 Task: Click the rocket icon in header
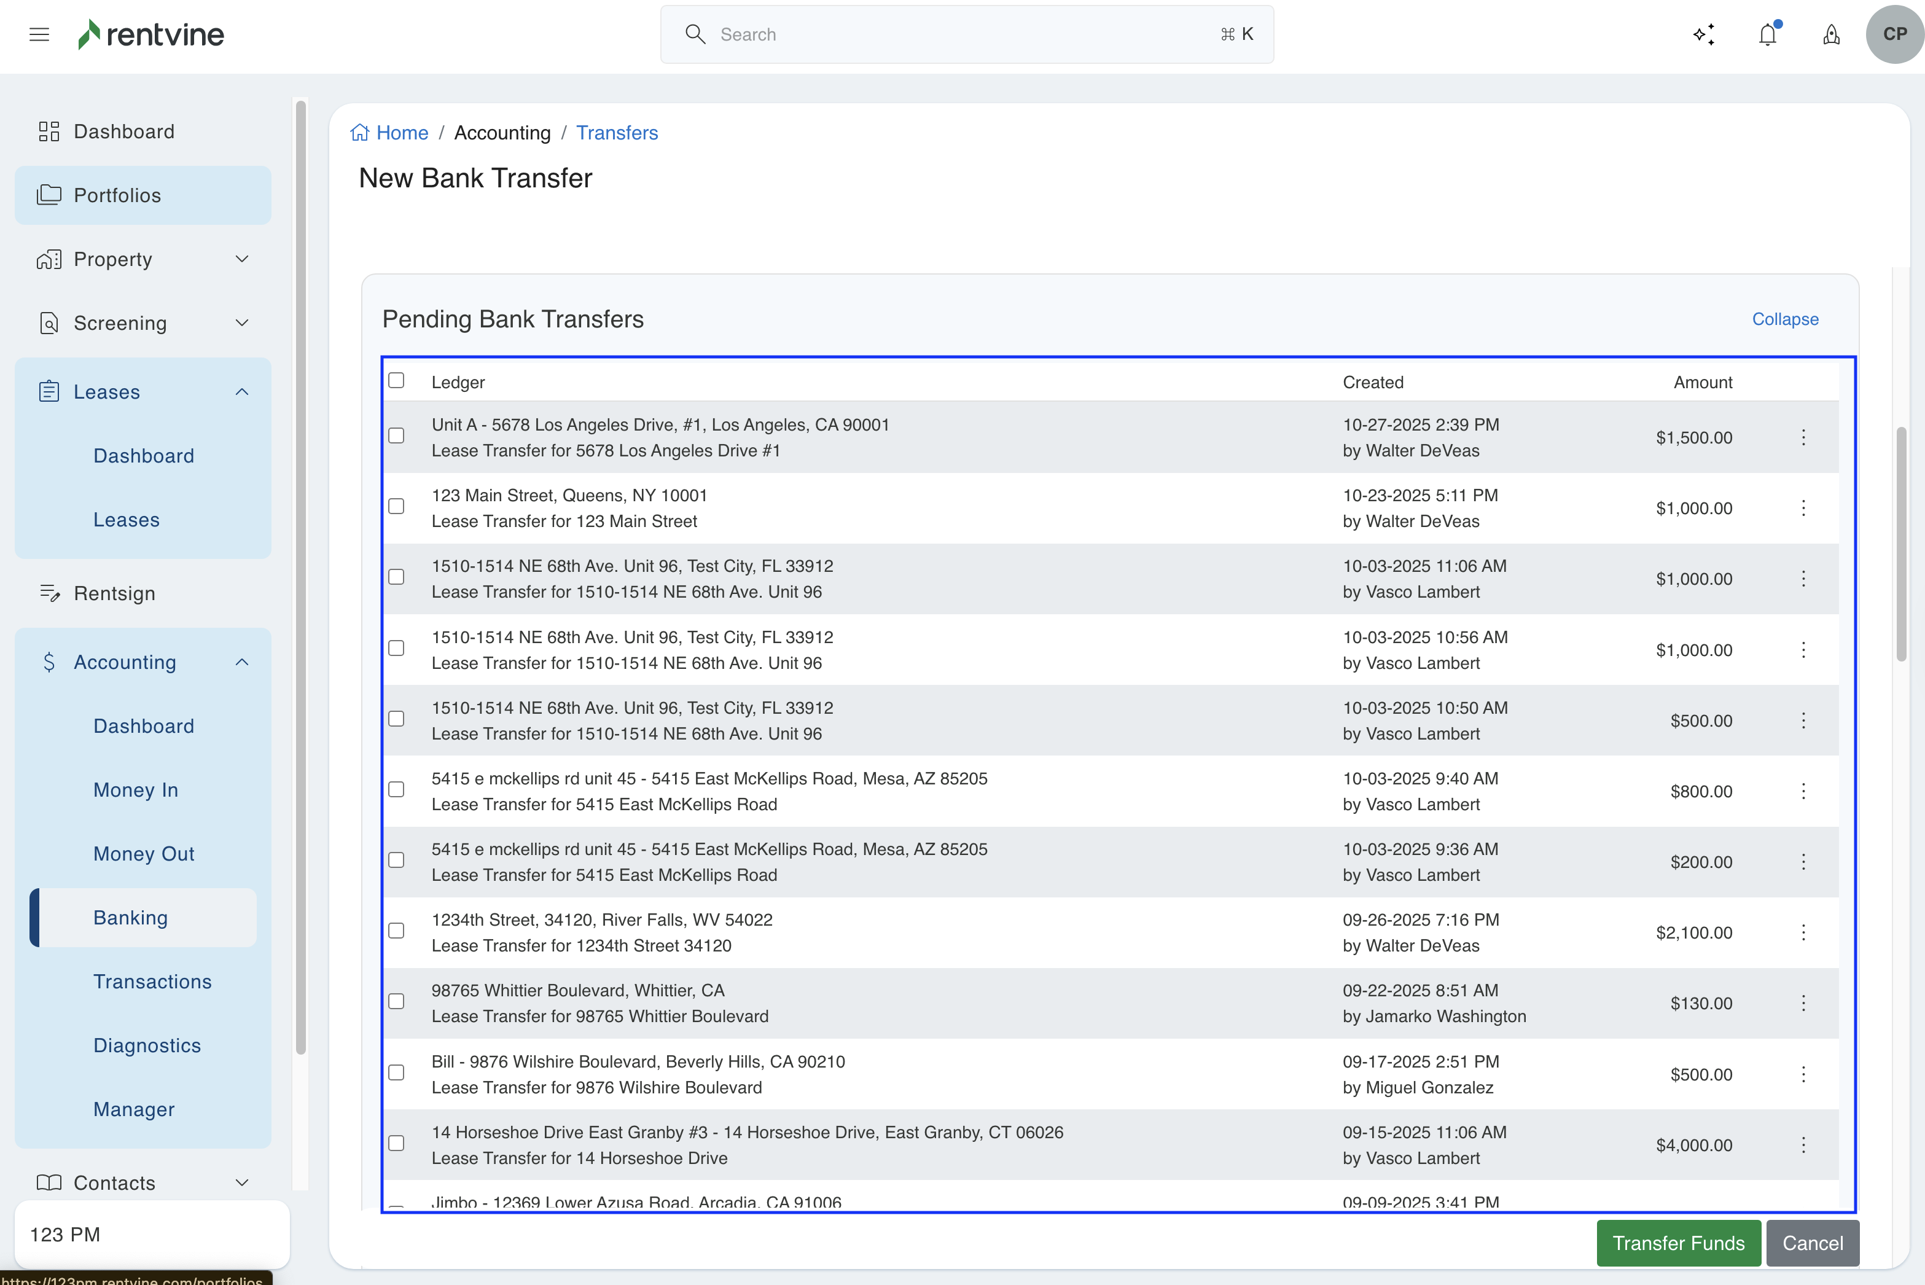(1831, 34)
